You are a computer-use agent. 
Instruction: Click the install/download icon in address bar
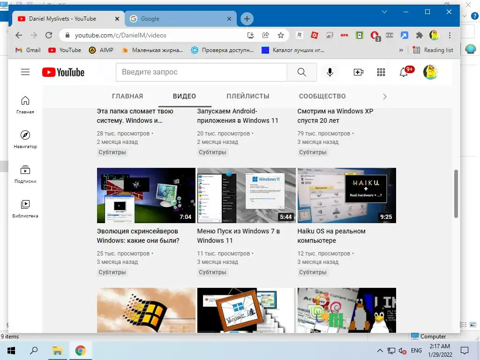[250, 35]
